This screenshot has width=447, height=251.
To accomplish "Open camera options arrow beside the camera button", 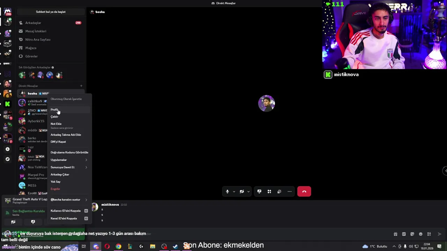I will point(248,191).
